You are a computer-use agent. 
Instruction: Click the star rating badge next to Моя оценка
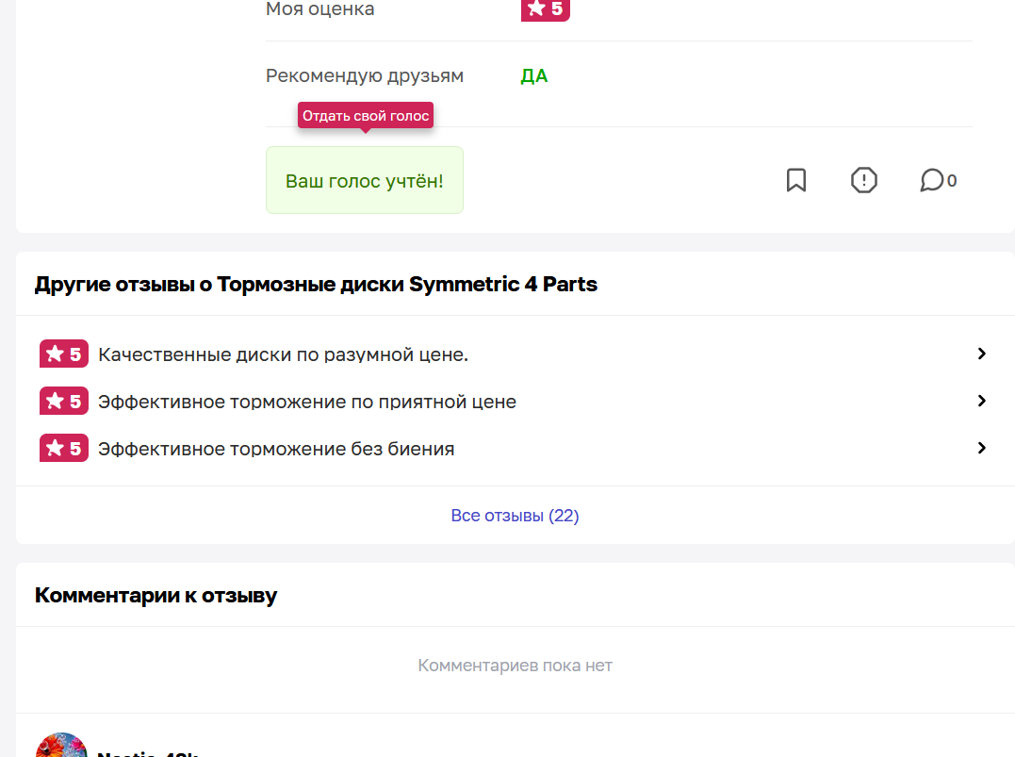(545, 9)
